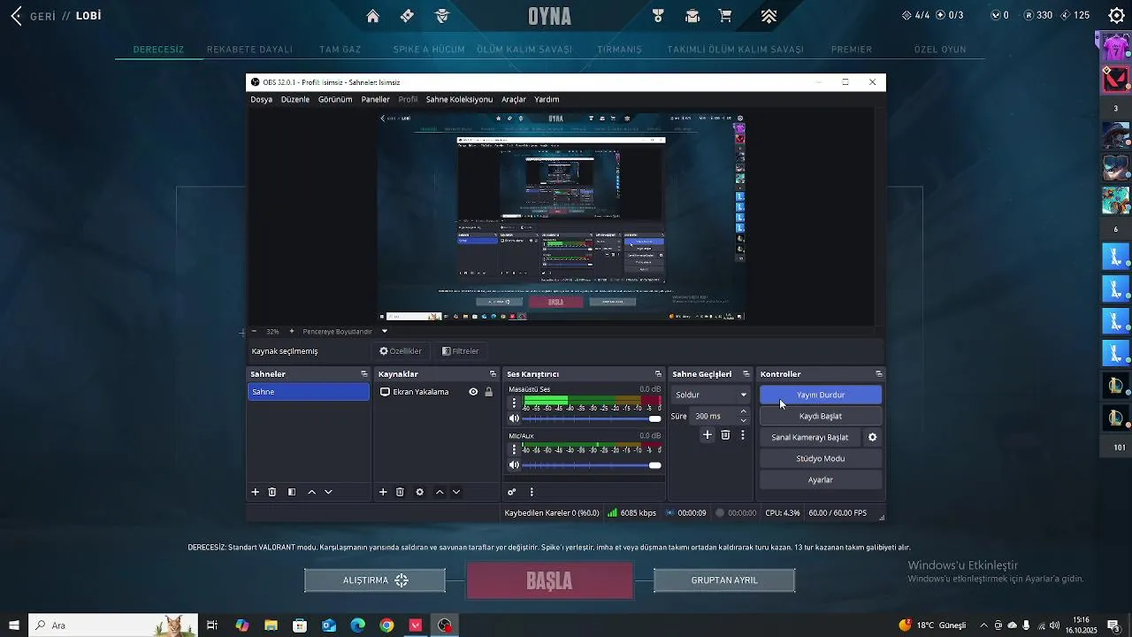1132x637 pixels.
Task: Delete the selected scene with trash icon
Action: [272, 492]
